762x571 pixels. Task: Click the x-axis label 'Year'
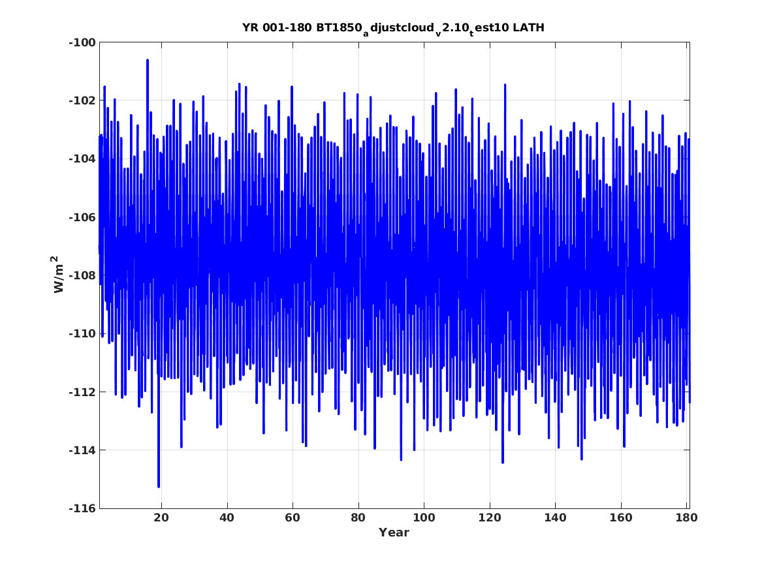(394, 532)
